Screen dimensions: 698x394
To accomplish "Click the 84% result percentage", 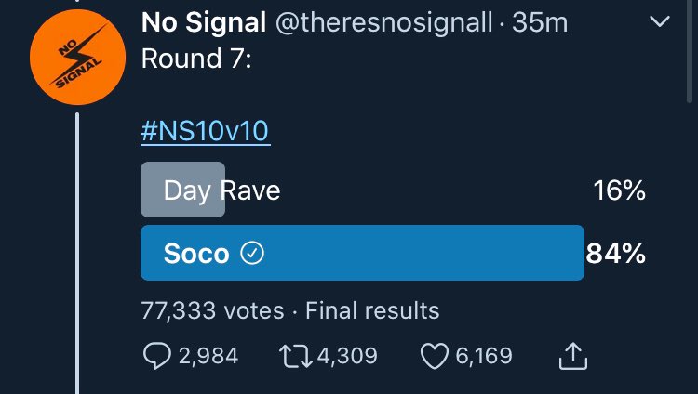I will pyautogui.click(x=615, y=253).
